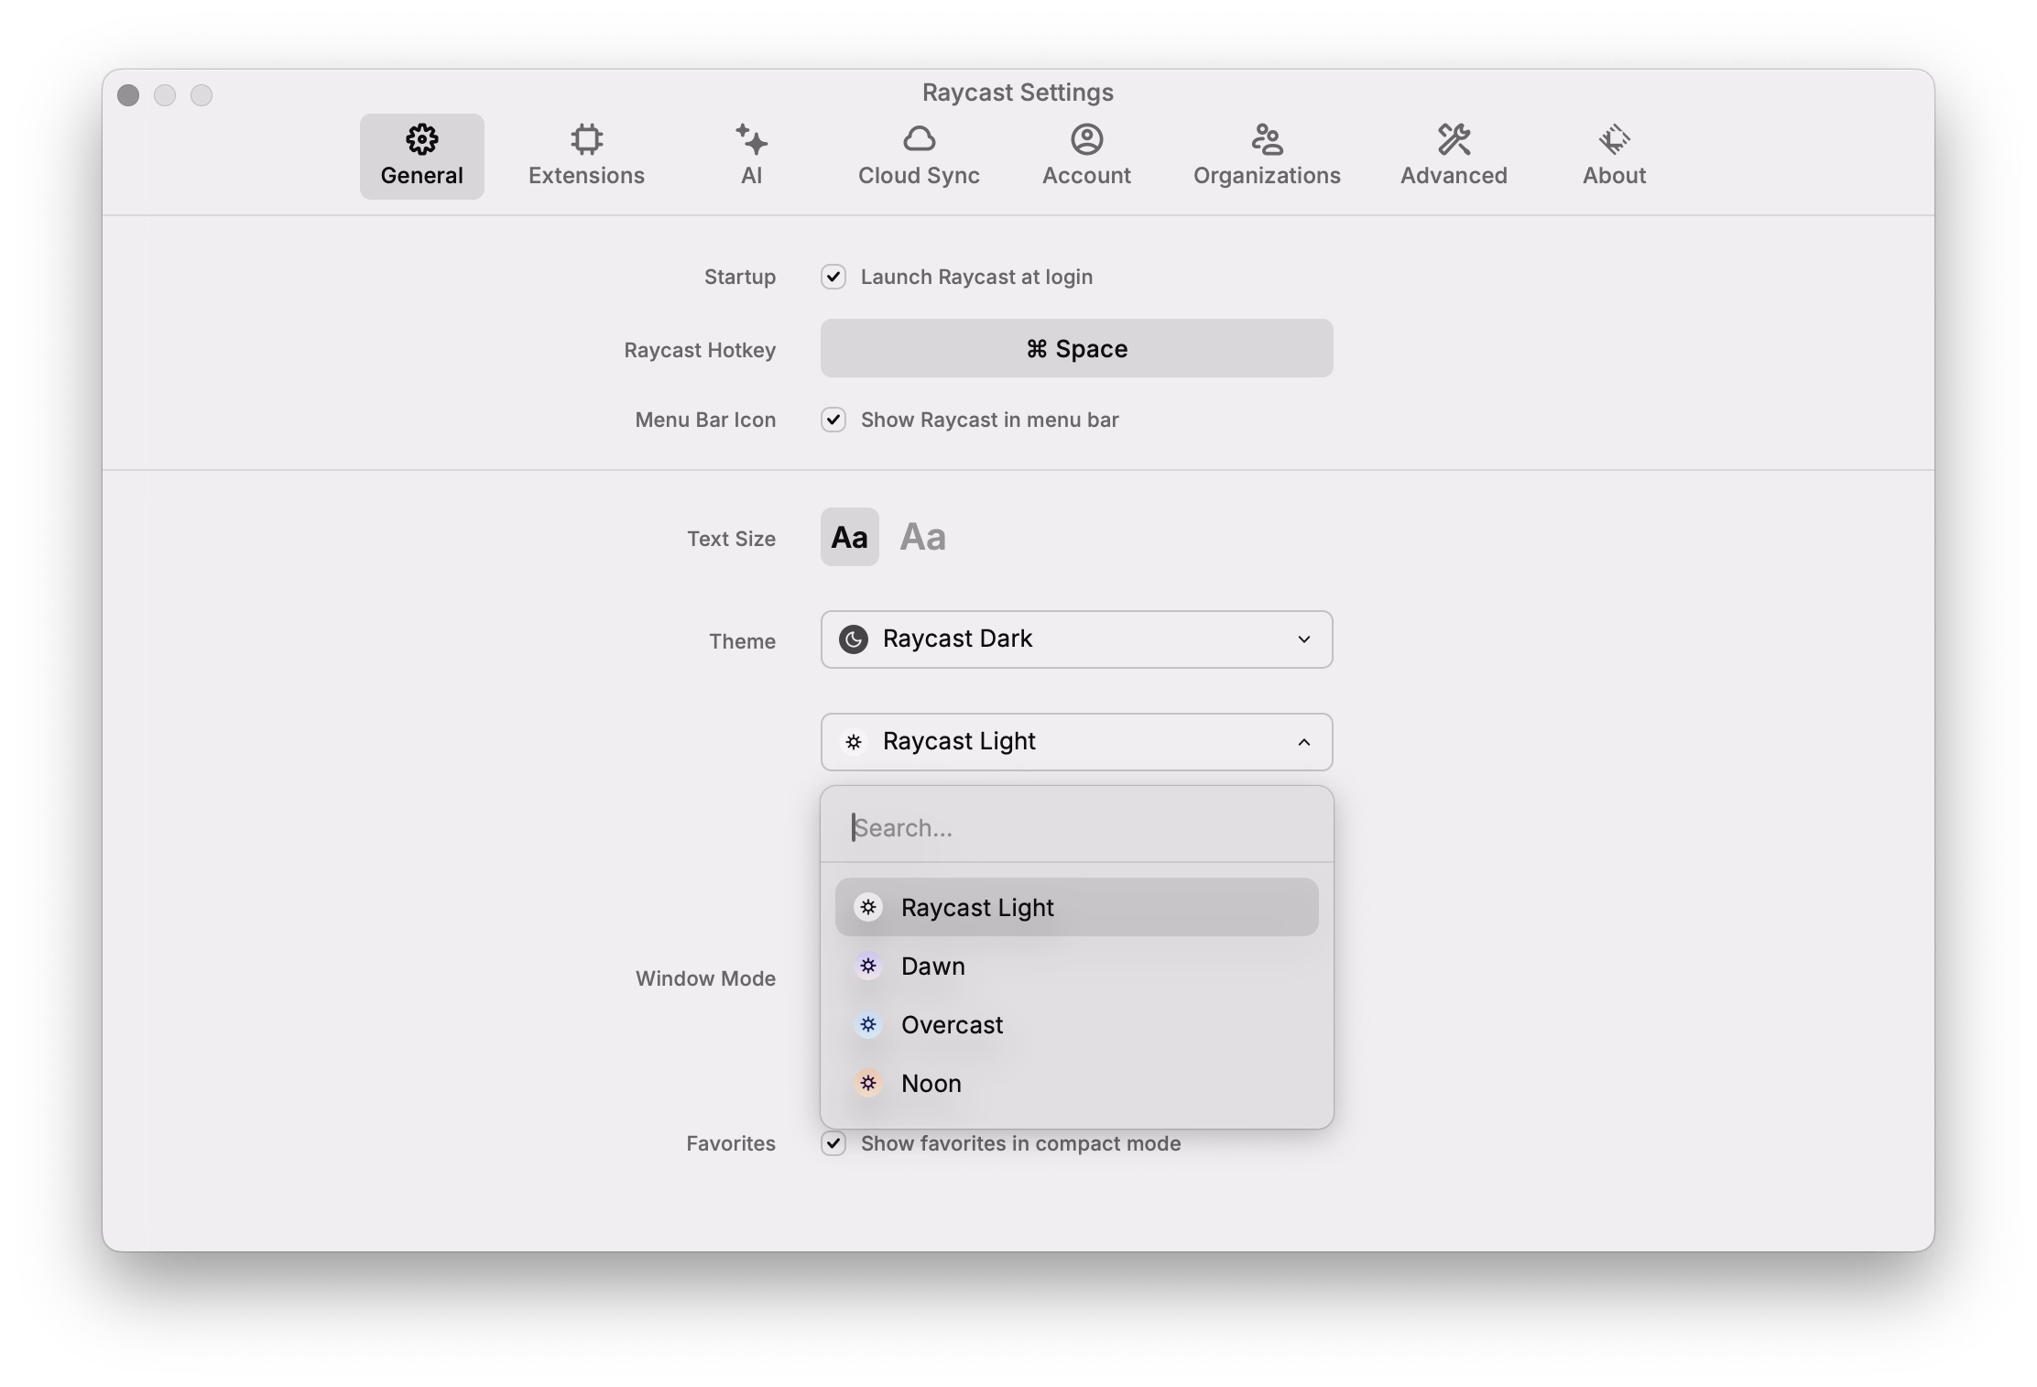2037x1387 pixels.
Task: Record a new Raycast Hotkey
Action: click(1076, 348)
